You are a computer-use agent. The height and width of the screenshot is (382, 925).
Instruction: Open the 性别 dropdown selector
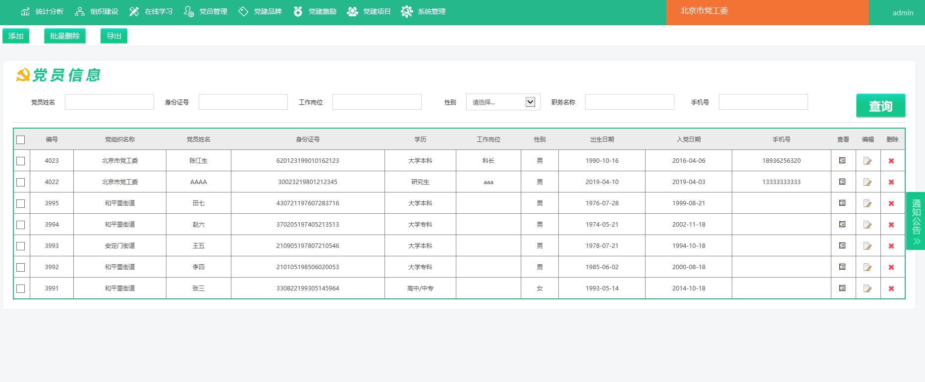503,102
